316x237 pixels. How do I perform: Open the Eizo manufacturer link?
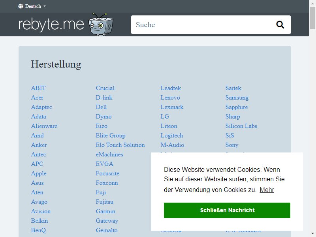[102, 126]
